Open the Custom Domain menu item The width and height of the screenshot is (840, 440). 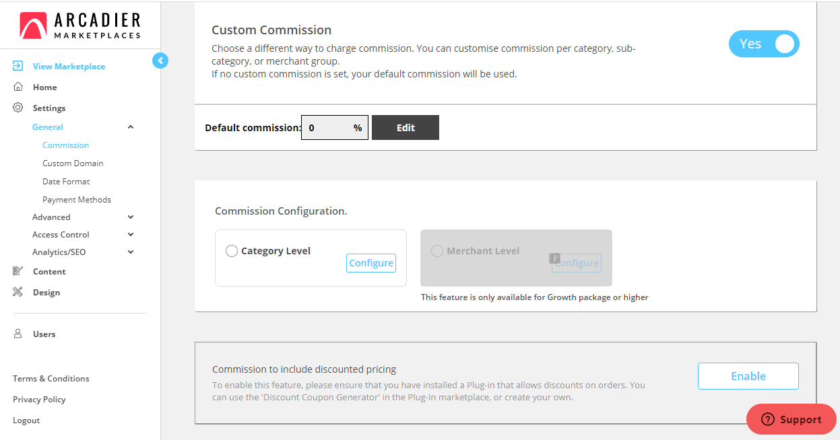coord(73,163)
